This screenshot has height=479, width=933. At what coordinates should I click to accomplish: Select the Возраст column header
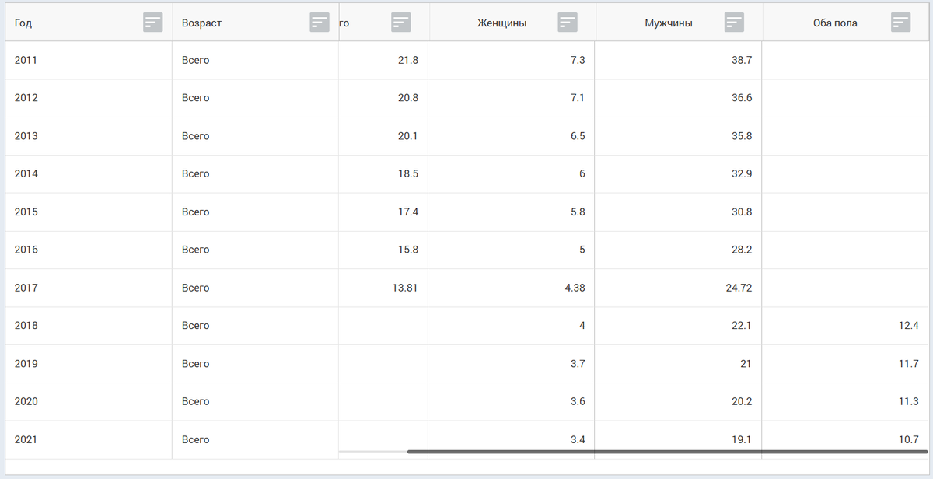coord(255,23)
